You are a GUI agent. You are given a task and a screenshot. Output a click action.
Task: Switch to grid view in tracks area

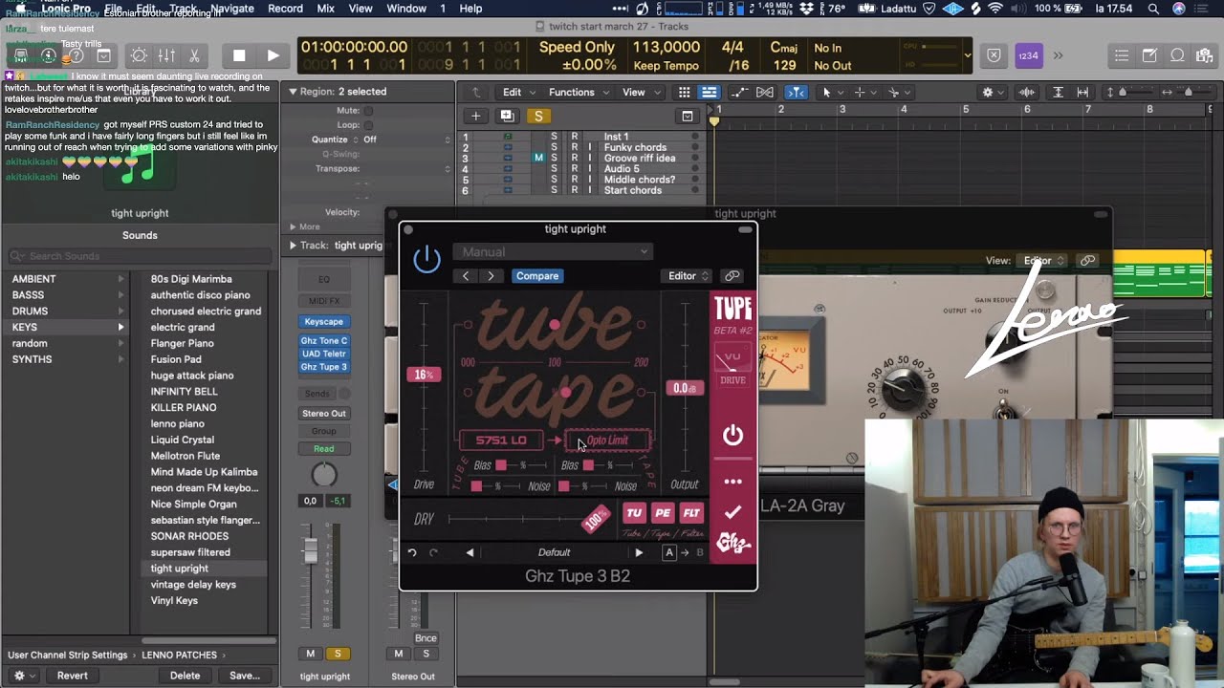[x=684, y=93]
